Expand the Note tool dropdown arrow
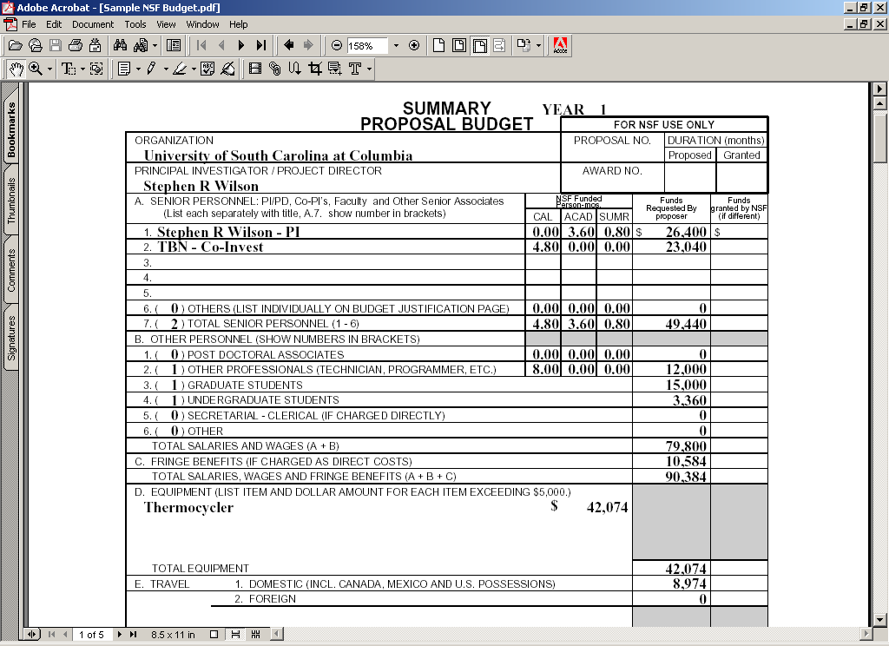This screenshot has height=646, width=889. point(138,69)
